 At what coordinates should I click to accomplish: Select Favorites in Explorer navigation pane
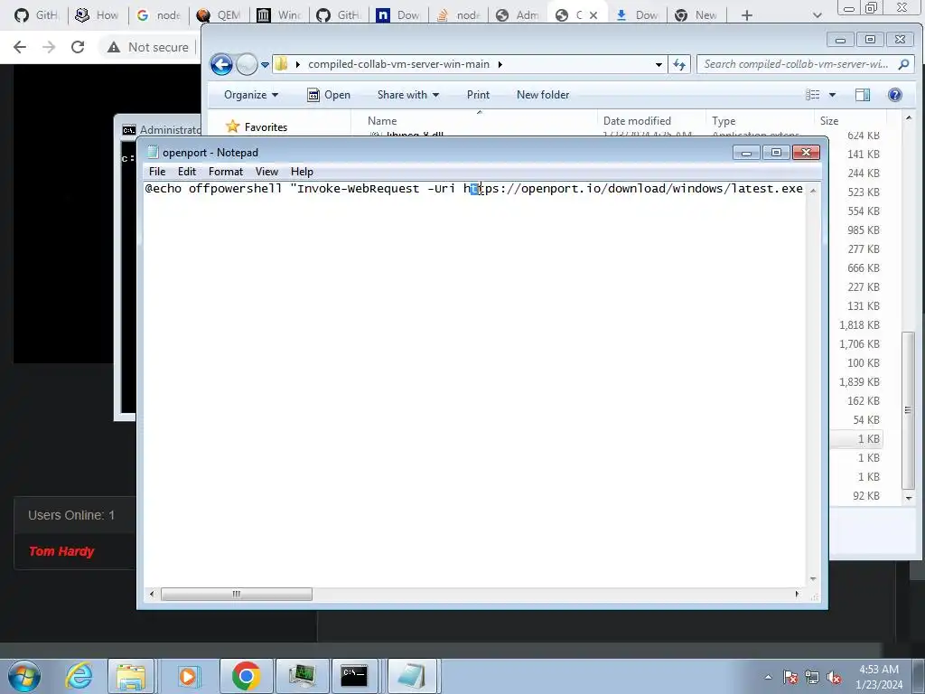(257, 127)
